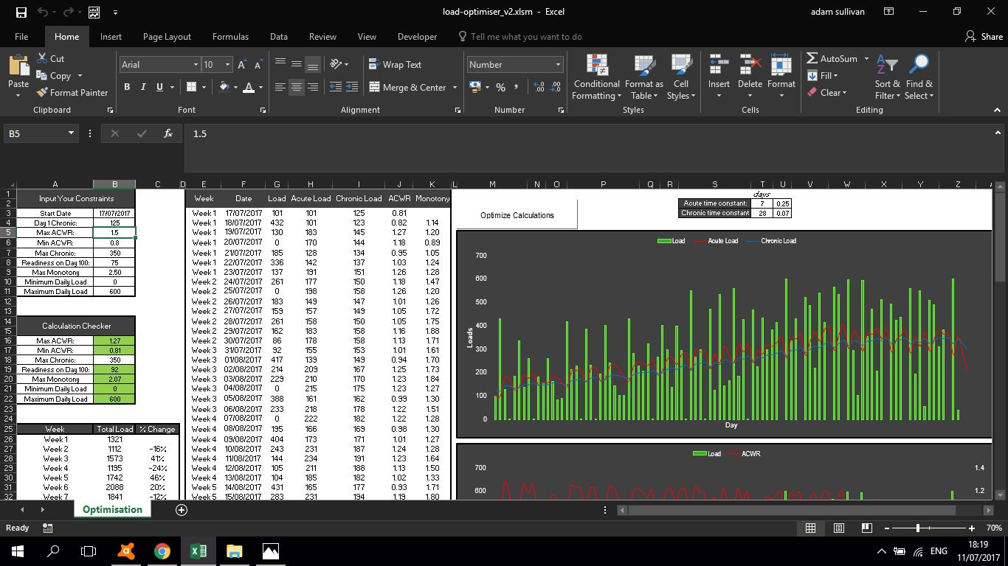Toggle Bold formatting
This screenshot has height=566, width=1008.
[x=127, y=87]
